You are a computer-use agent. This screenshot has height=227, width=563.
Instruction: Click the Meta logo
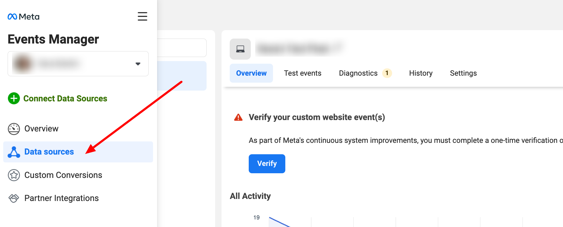click(x=23, y=17)
